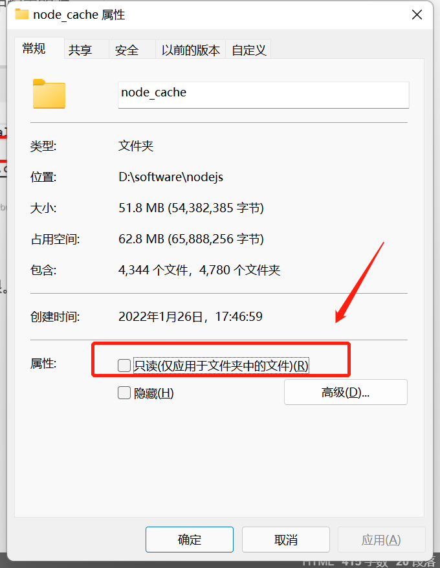This screenshot has width=440, height=568.
Task: Click the large folder icon beside name field
Action: tap(49, 94)
